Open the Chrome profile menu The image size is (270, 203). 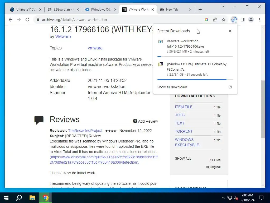point(251,20)
